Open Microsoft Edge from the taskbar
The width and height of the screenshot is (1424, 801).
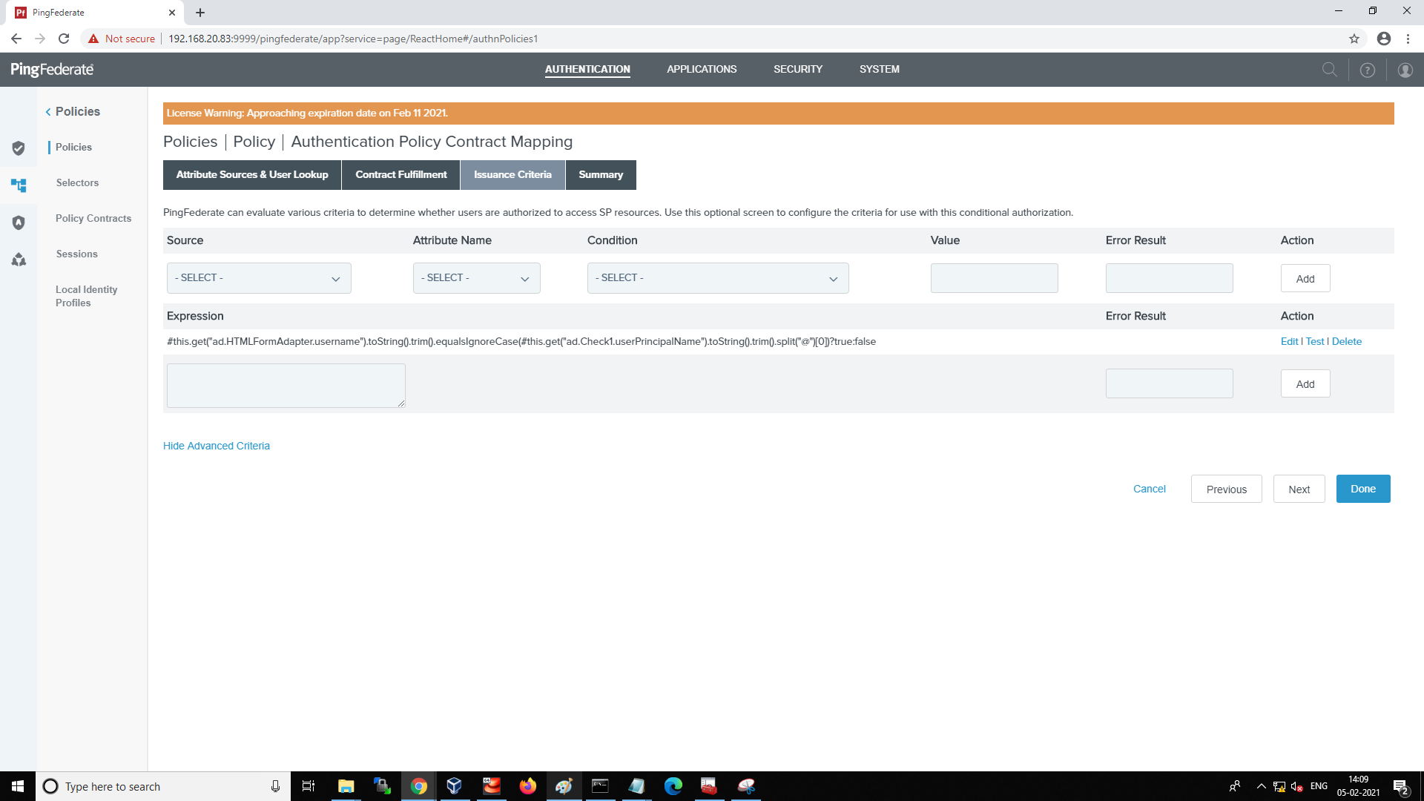tap(673, 786)
